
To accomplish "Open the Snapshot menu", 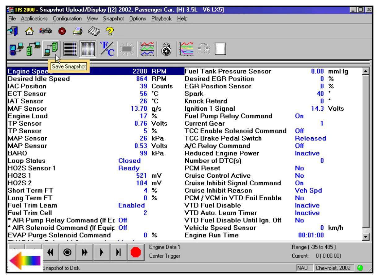I will coord(113,19).
